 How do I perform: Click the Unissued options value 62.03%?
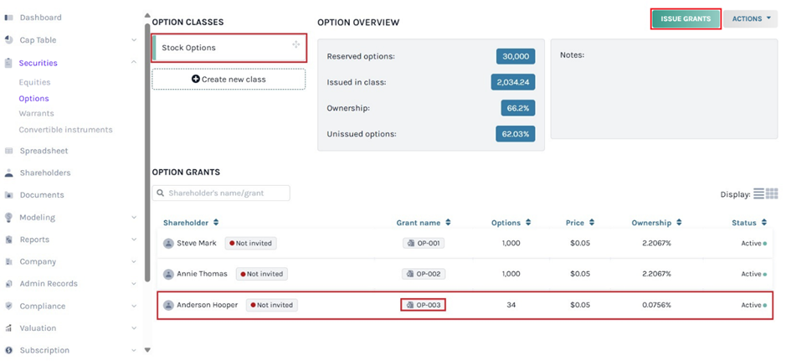[x=516, y=134]
